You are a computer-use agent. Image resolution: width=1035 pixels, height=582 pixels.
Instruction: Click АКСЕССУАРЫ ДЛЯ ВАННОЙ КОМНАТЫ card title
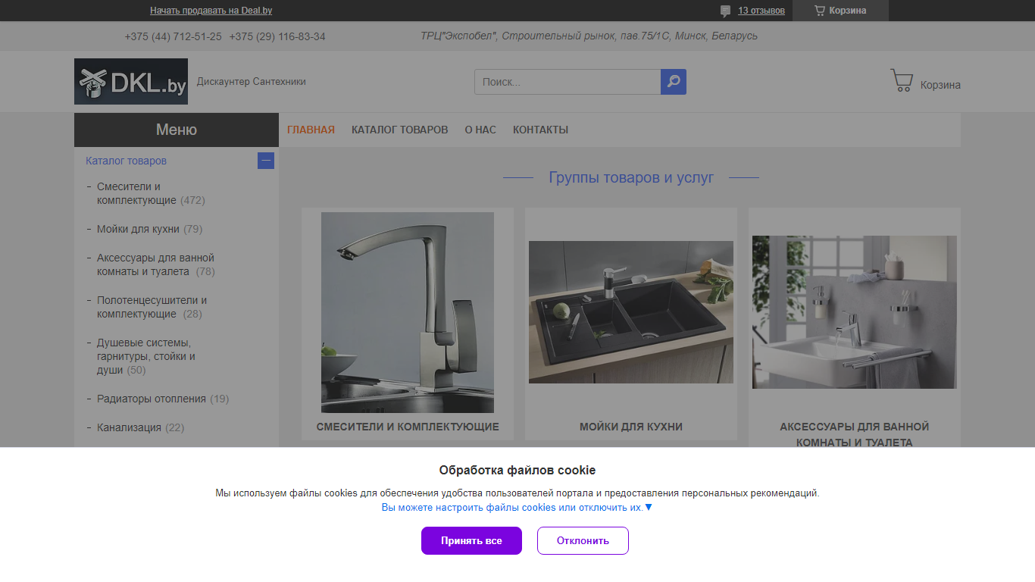855,434
